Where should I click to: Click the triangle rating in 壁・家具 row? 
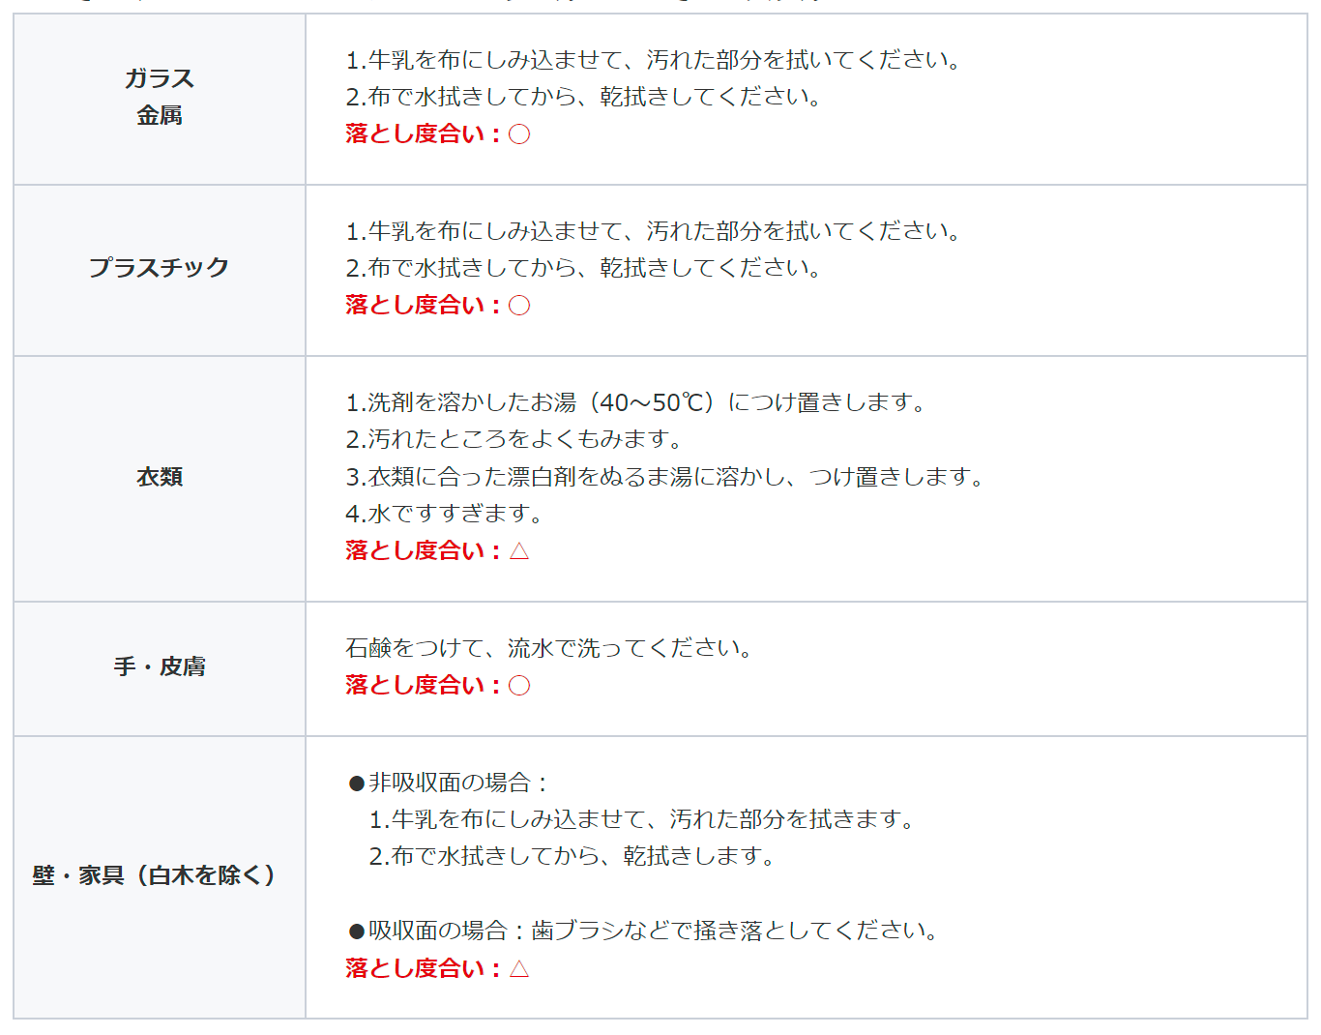(x=519, y=968)
